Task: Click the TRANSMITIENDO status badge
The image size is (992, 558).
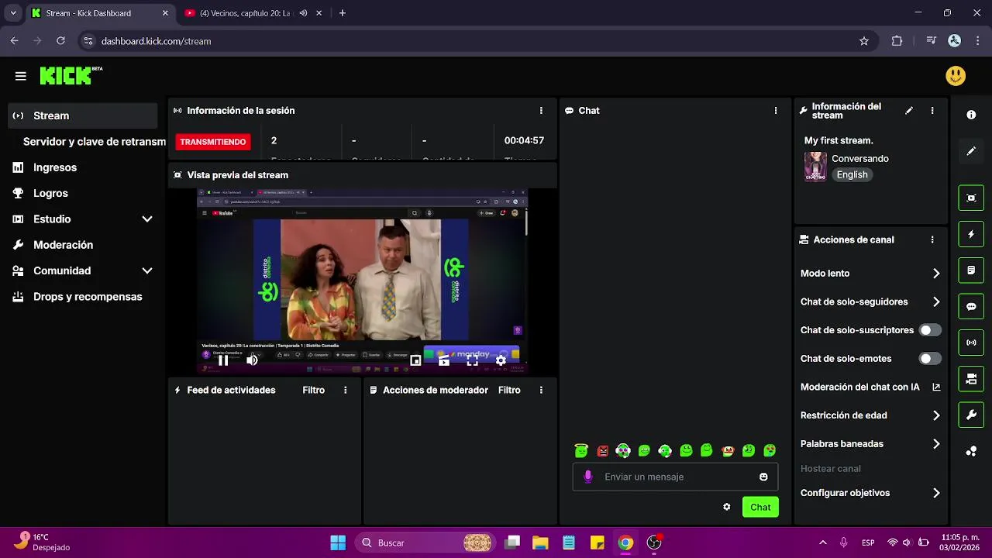Action: [213, 142]
